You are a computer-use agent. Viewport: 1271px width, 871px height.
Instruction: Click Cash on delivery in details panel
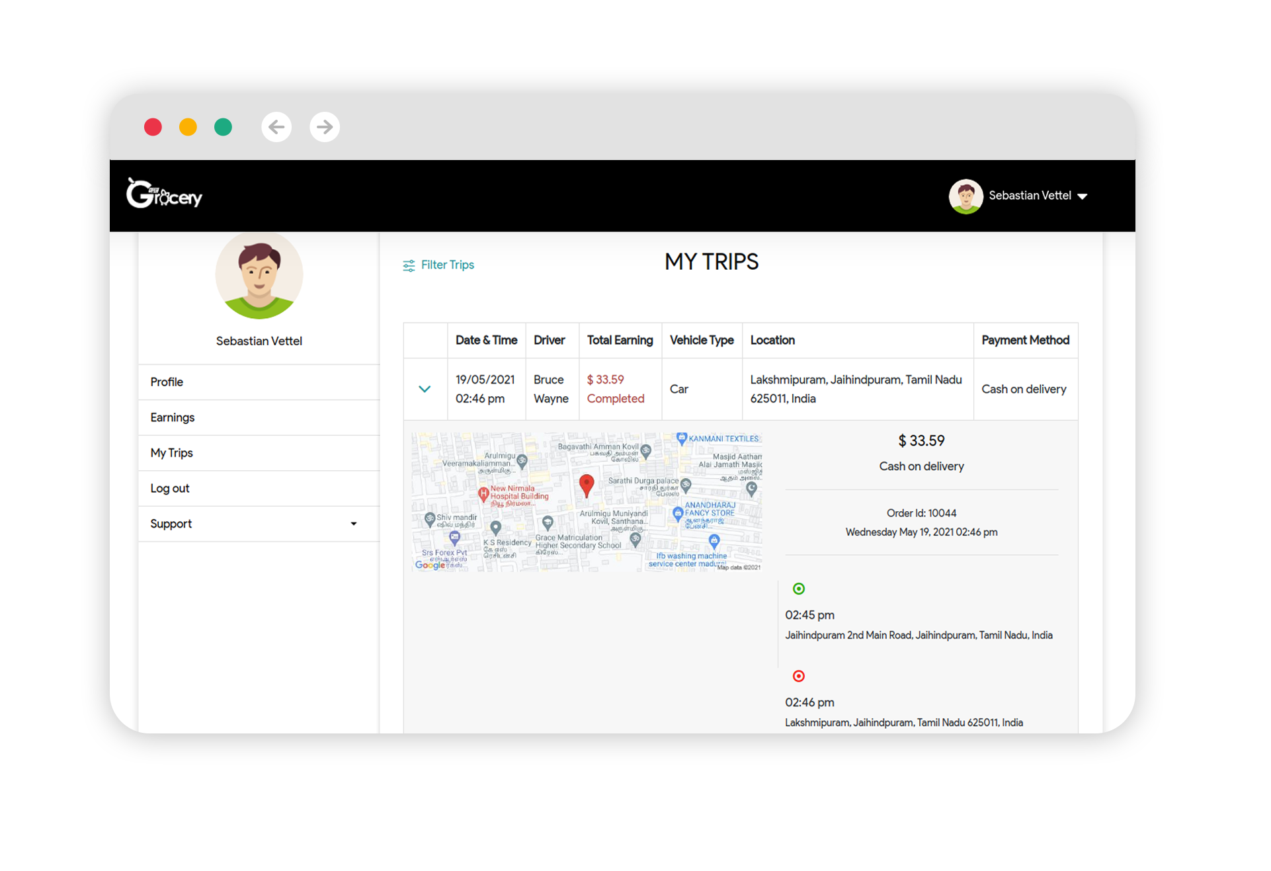coord(921,466)
